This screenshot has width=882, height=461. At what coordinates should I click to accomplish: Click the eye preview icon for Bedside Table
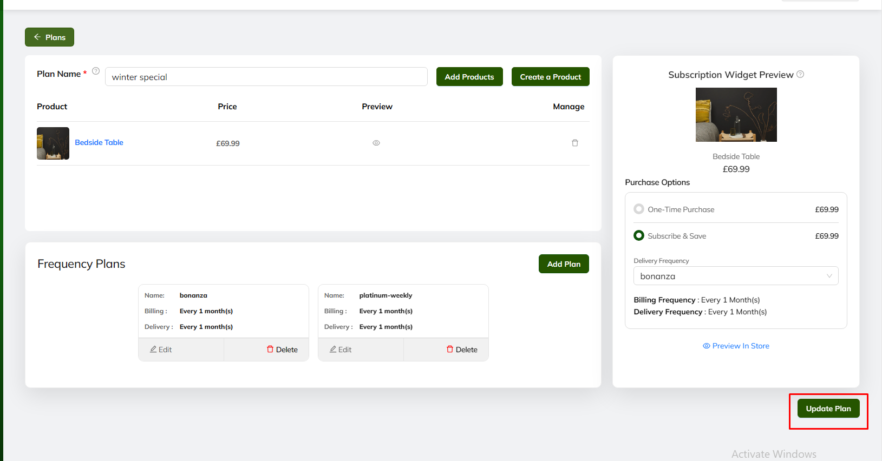point(376,143)
